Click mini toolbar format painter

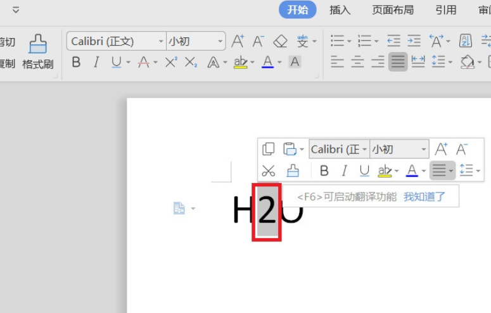point(293,170)
